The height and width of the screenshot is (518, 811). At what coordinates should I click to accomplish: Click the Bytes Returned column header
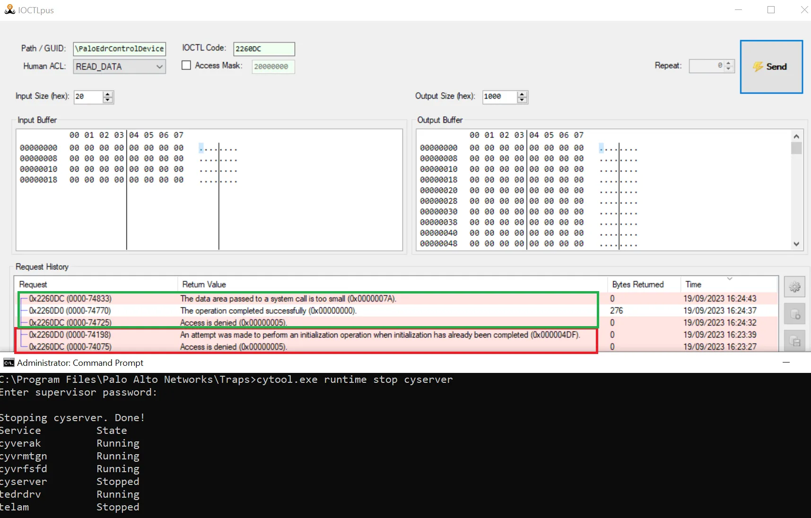(x=637, y=284)
